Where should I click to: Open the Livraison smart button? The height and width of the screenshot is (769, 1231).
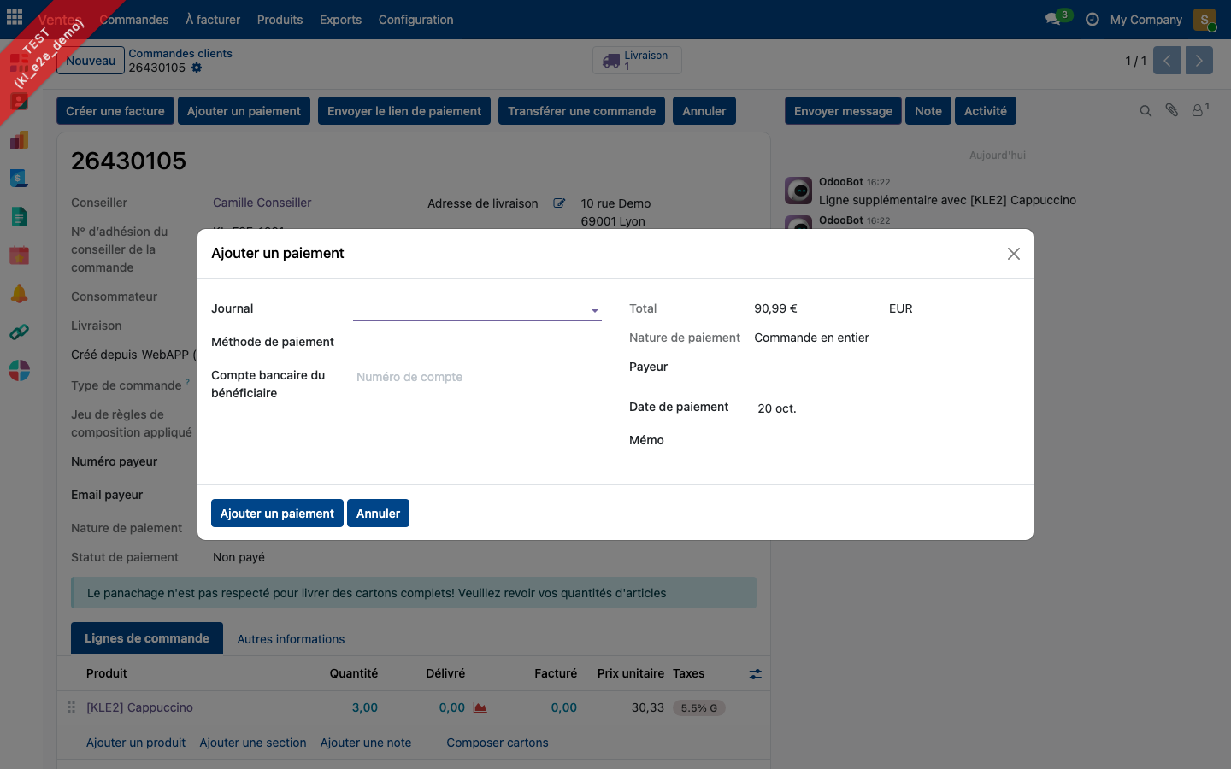click(x=637, y=61)
